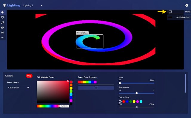Image resolution: width=191 pixels, height=118 pixels.
Task: Open the three-dots more options icon
Action: point(2,38)
